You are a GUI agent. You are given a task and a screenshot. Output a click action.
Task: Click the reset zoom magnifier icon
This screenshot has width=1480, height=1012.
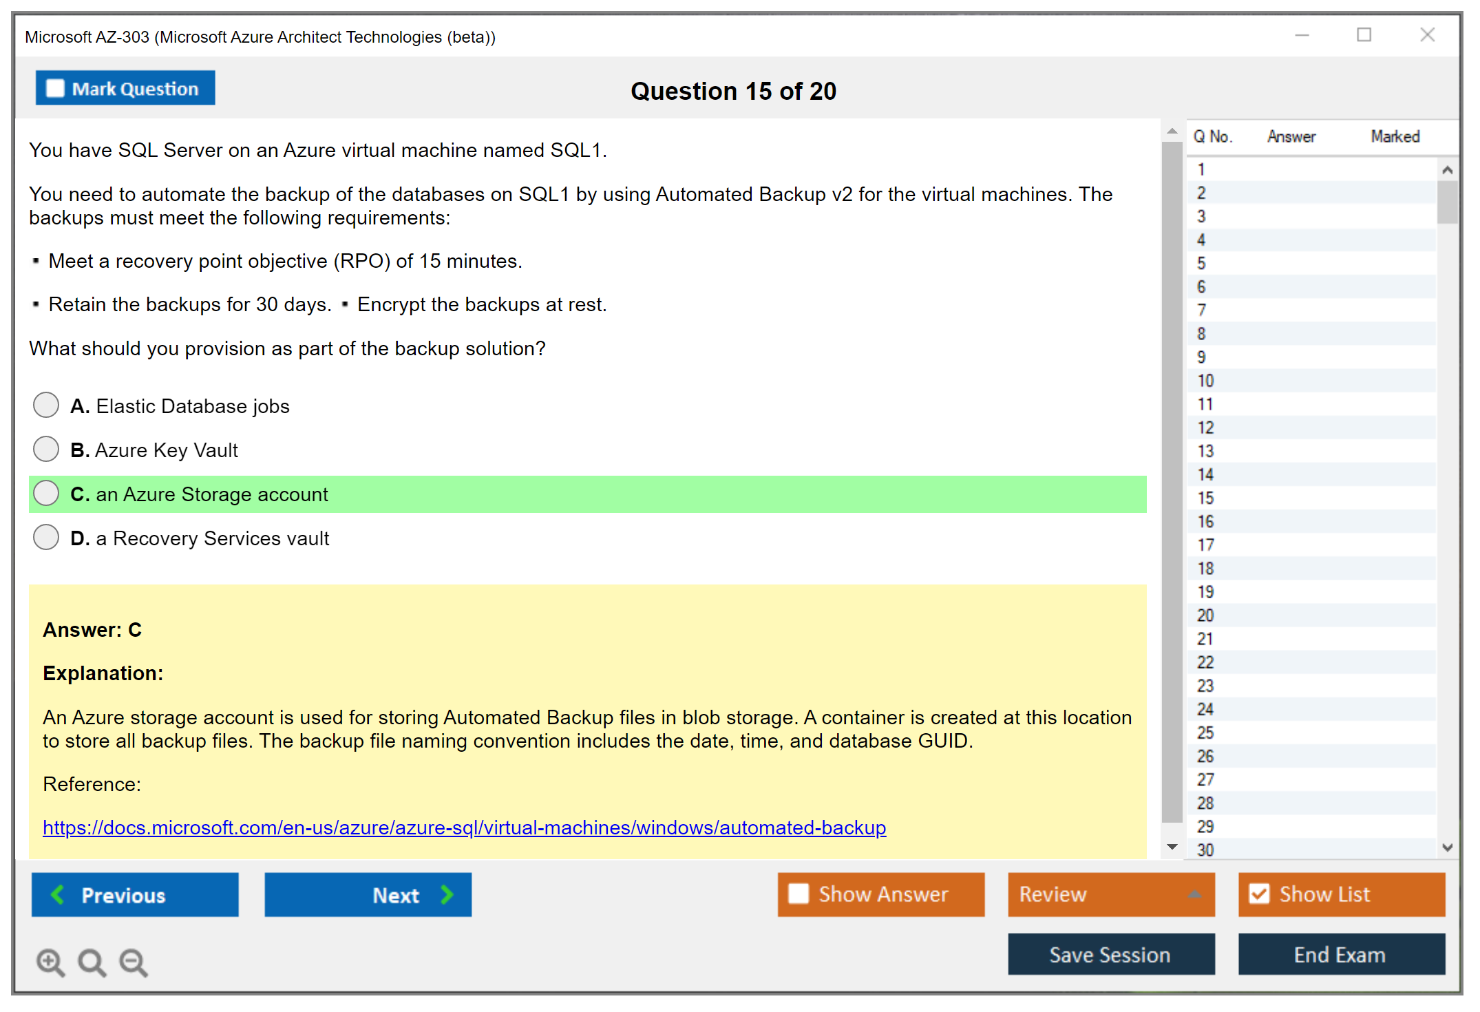coord(92,962)
